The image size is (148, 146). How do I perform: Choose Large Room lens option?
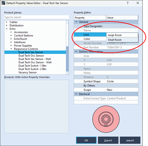tap(122, 35)
